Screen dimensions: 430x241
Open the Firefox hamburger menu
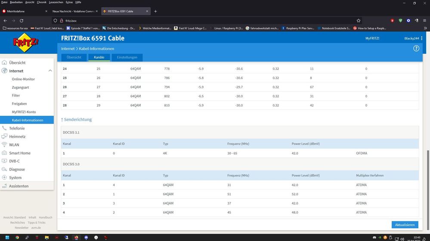[424, 21]
